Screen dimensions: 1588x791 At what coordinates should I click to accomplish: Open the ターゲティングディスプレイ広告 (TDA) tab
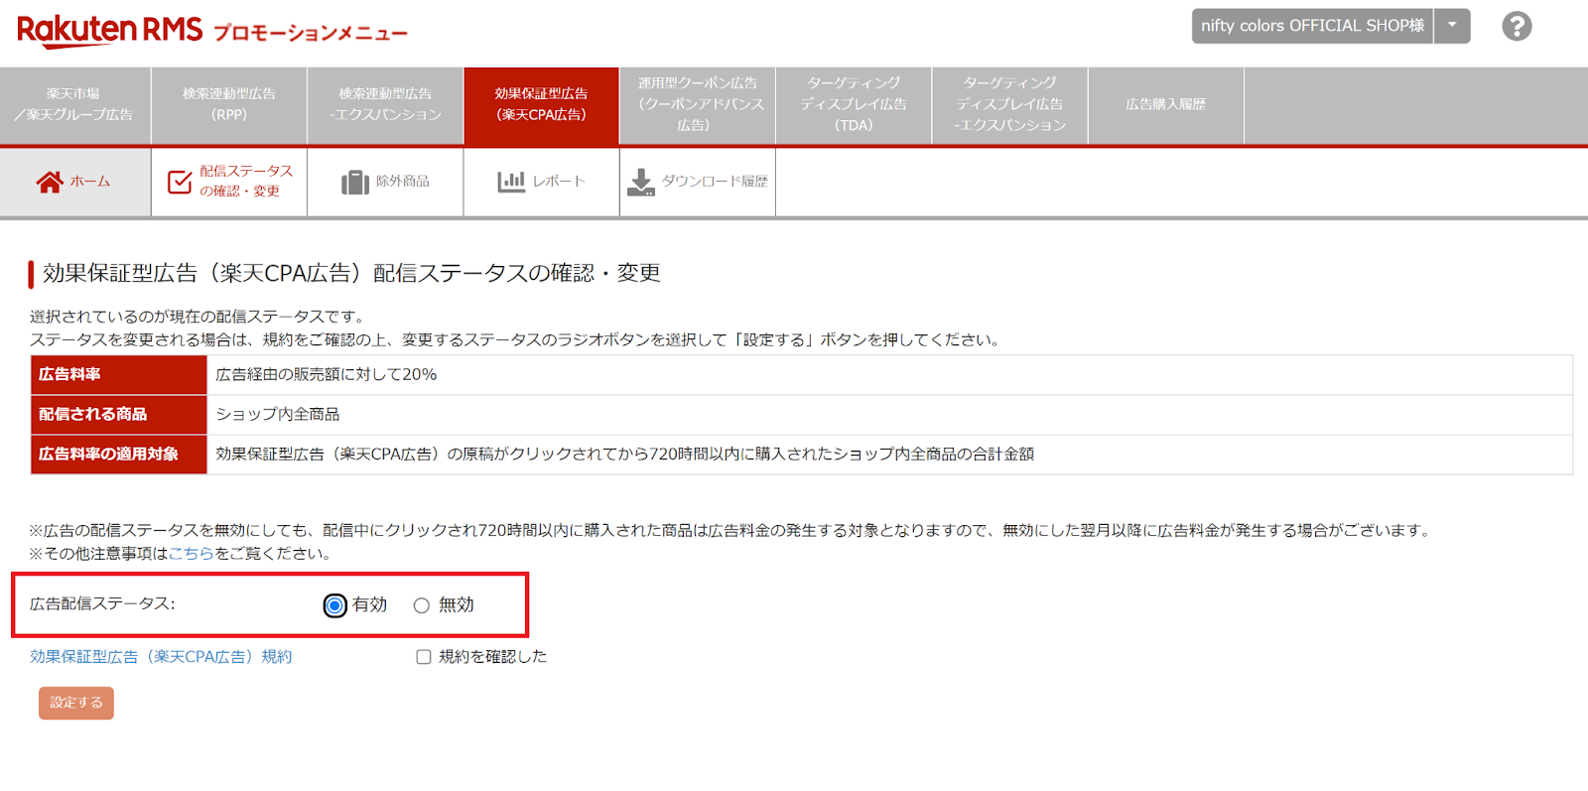(854, 104)
